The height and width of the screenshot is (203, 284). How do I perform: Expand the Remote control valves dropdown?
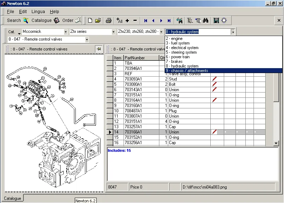coord(87,40)
